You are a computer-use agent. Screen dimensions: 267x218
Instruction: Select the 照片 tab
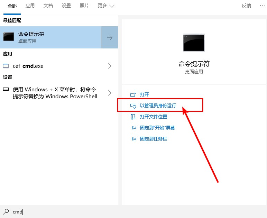(x=84, y=6)
